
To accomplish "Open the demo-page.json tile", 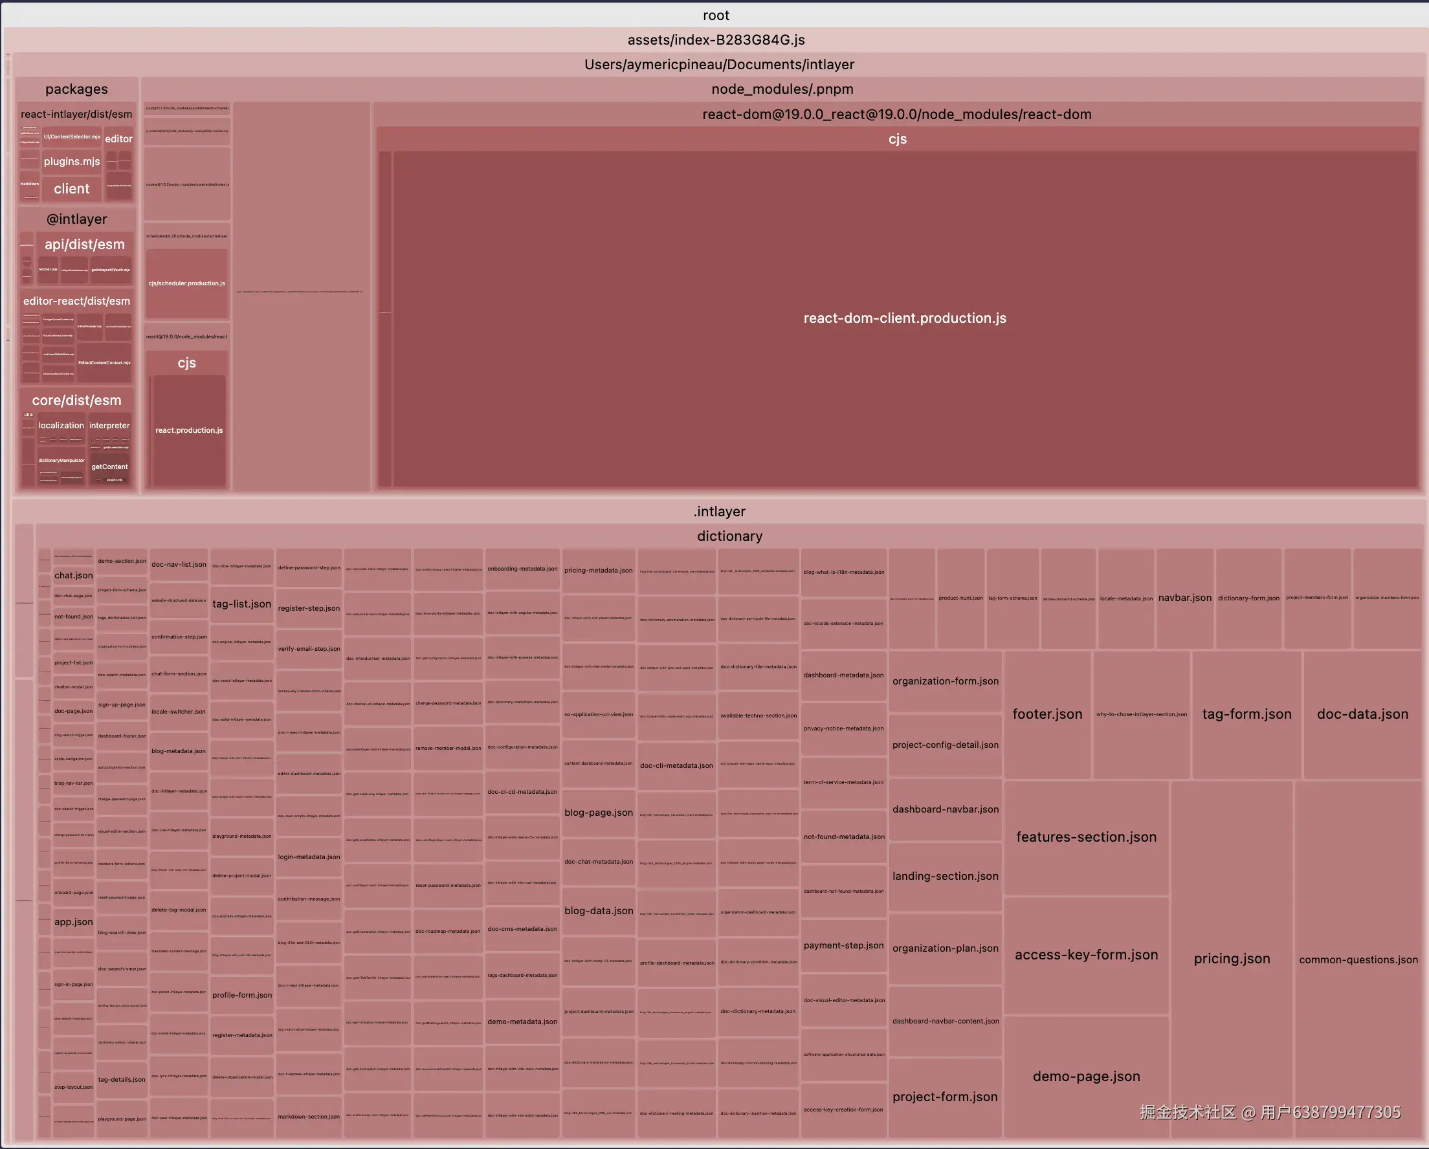I will click(x=1086, y=1076).
